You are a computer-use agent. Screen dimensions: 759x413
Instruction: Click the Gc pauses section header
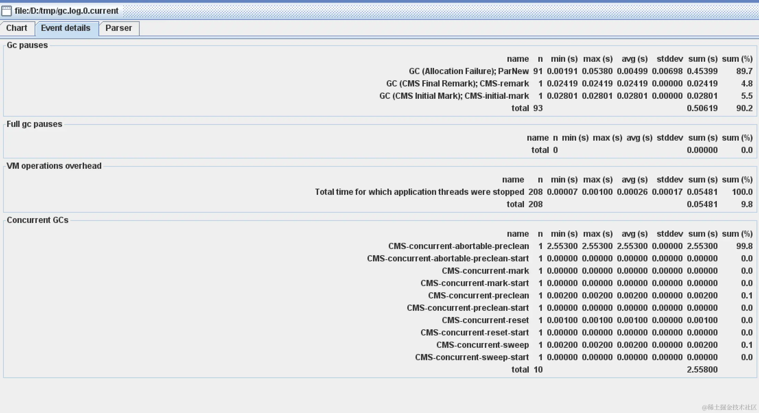27,45
